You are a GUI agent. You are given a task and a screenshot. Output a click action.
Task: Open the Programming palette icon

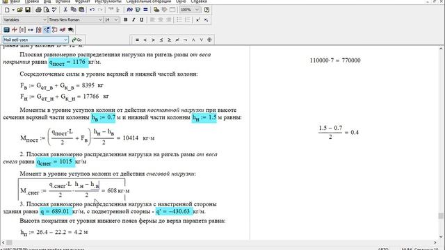pos(54,30)
